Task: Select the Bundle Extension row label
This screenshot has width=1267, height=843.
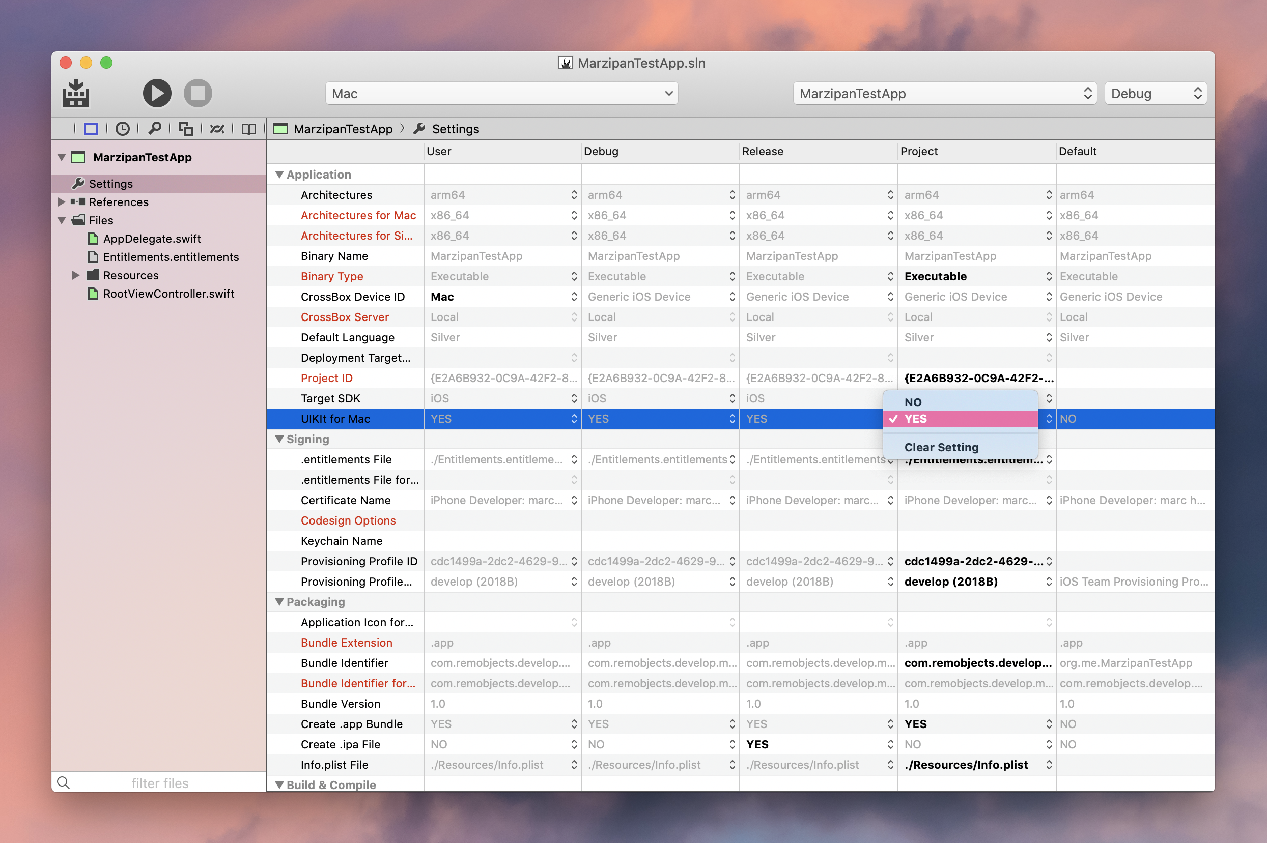Action: [346, 643]
